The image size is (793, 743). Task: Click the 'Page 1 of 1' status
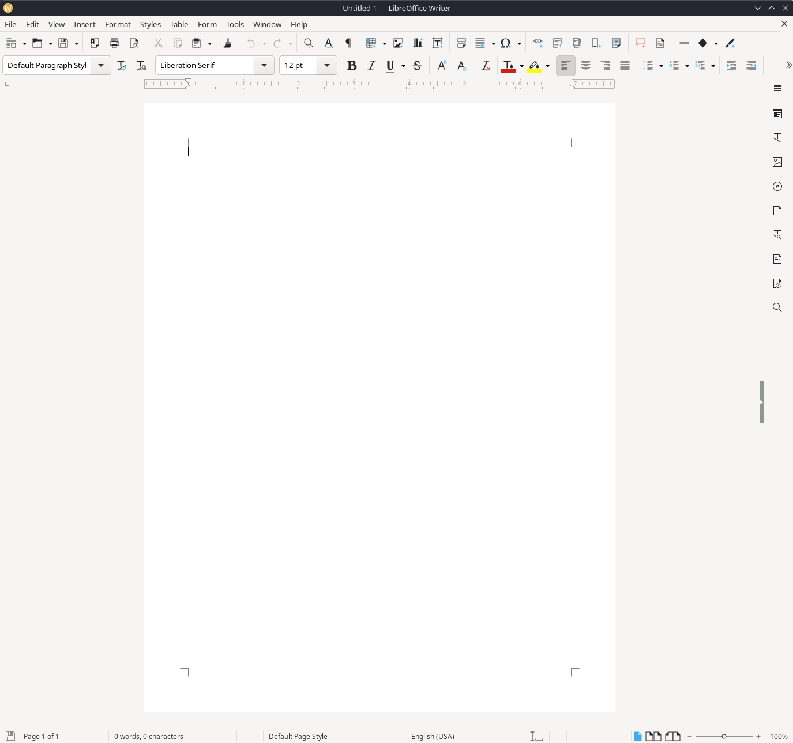click(x=41, y=736)
